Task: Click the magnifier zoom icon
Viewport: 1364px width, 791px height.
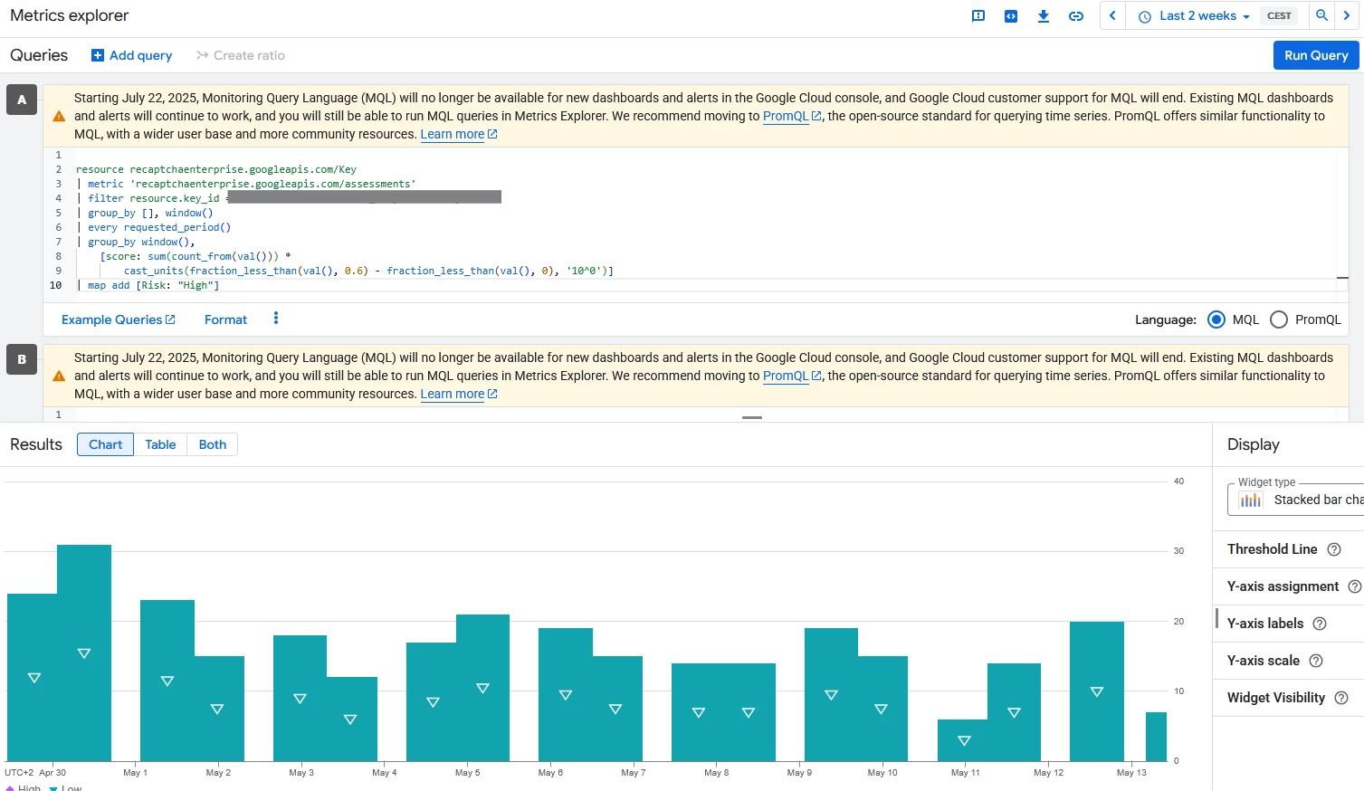Action: click(x=1322, y=15)
